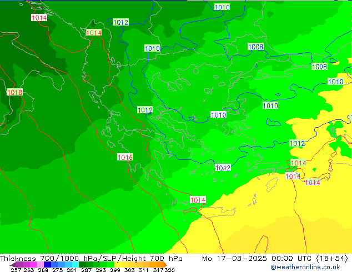
Task: Click the legend value 263
Action: click(x=29, y=270)
